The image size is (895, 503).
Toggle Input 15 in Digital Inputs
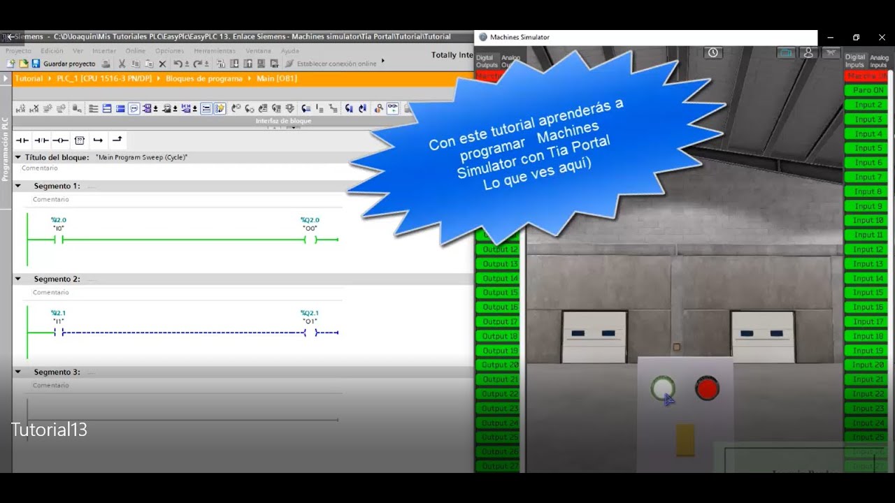coord(866,293)
